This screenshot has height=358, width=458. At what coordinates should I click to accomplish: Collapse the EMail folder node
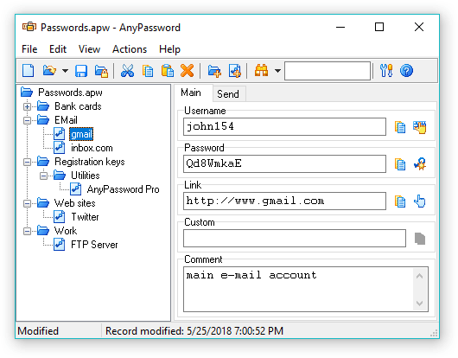pos(27,120)
